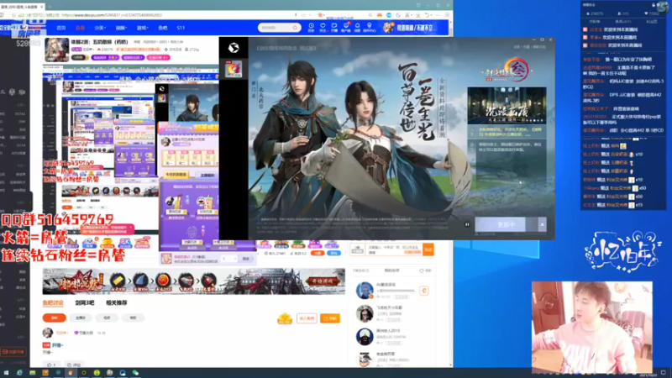
Task: Click the first recommended streamer avatar
Action: coord(365,290)
